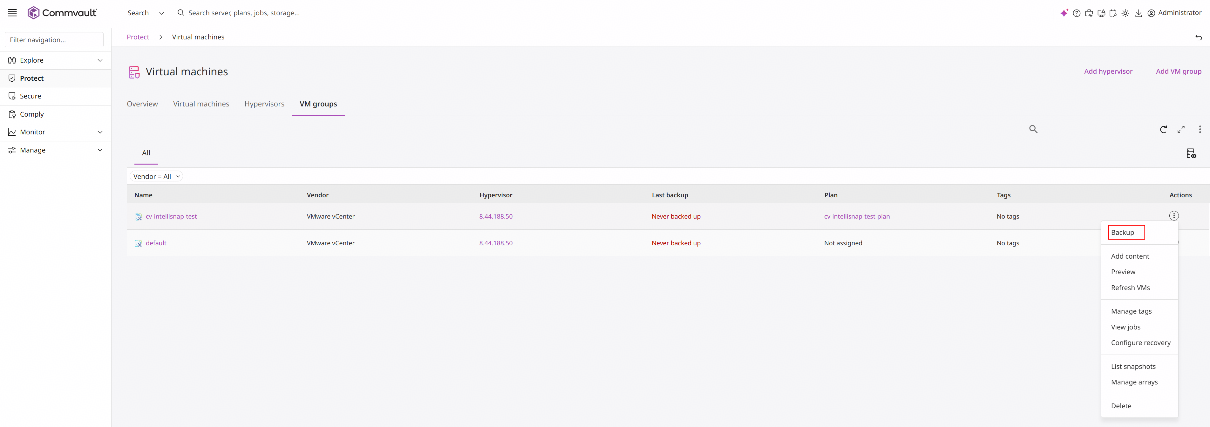Open the help question mark icon
Image resolution: width=1210 pixels, height=427 pixels.
(1077, 13)
